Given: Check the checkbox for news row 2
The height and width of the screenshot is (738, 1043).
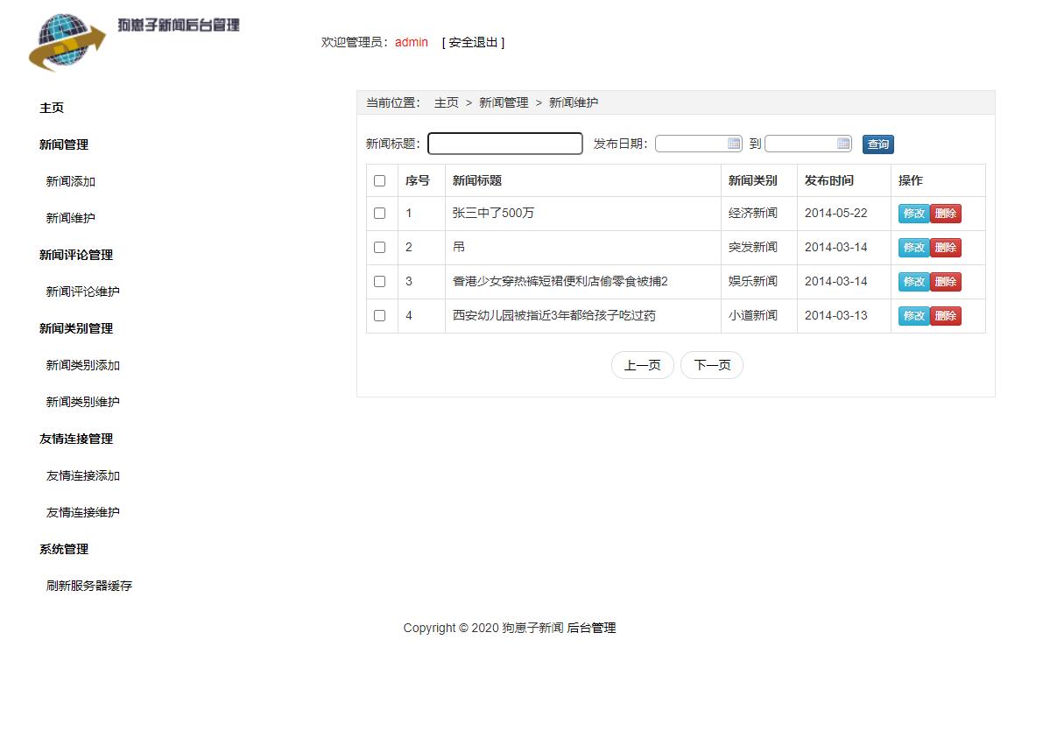Looking at the screenshot, I should coord(381,247).
